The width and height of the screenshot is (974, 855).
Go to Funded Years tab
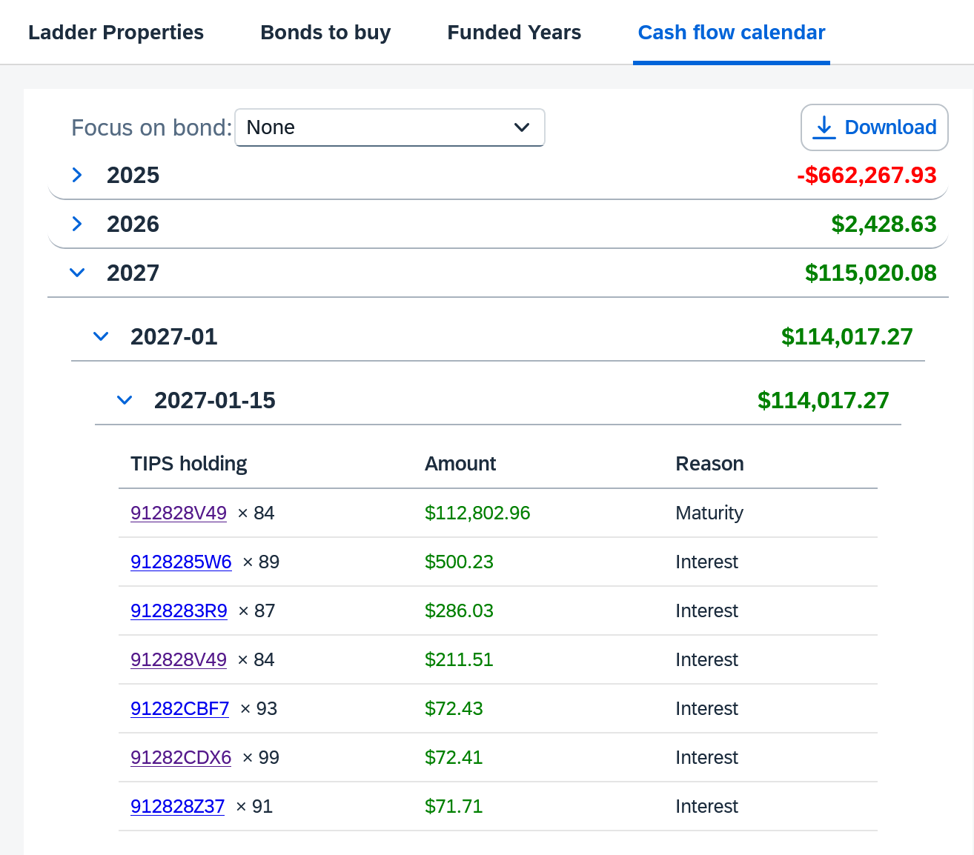(x=514, y=33)
